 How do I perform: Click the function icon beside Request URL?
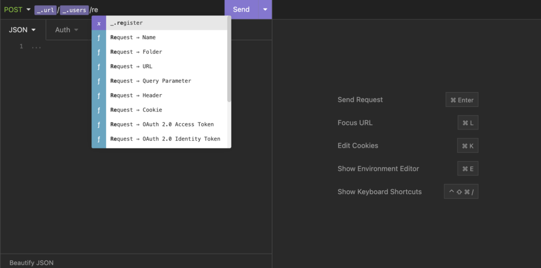(99, 66)
